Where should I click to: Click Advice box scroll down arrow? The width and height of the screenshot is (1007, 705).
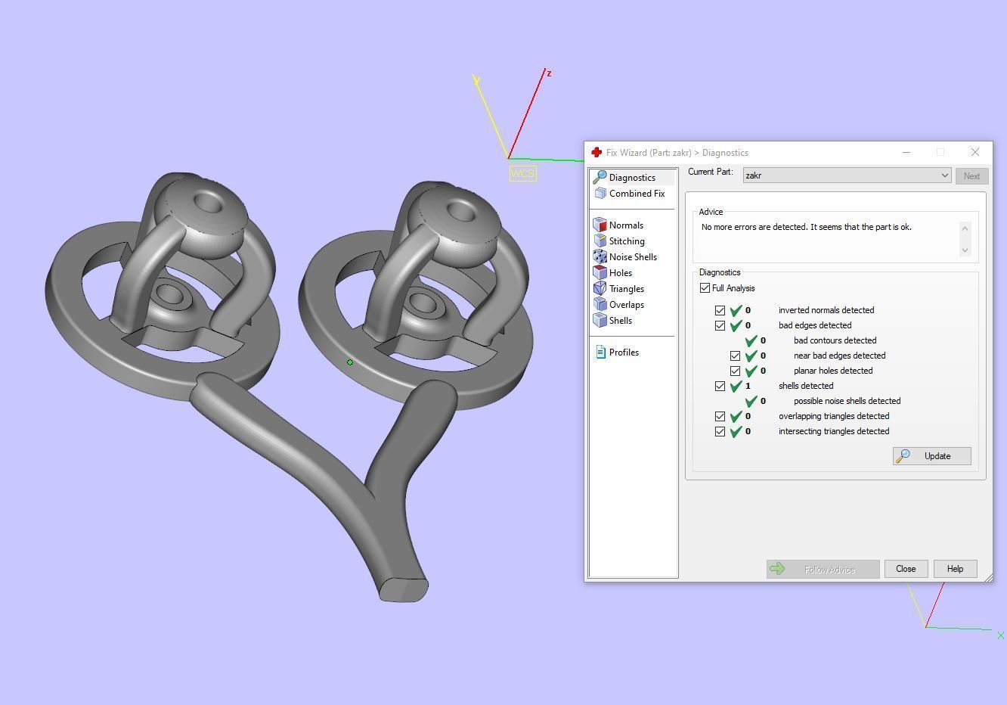[965, 250]
